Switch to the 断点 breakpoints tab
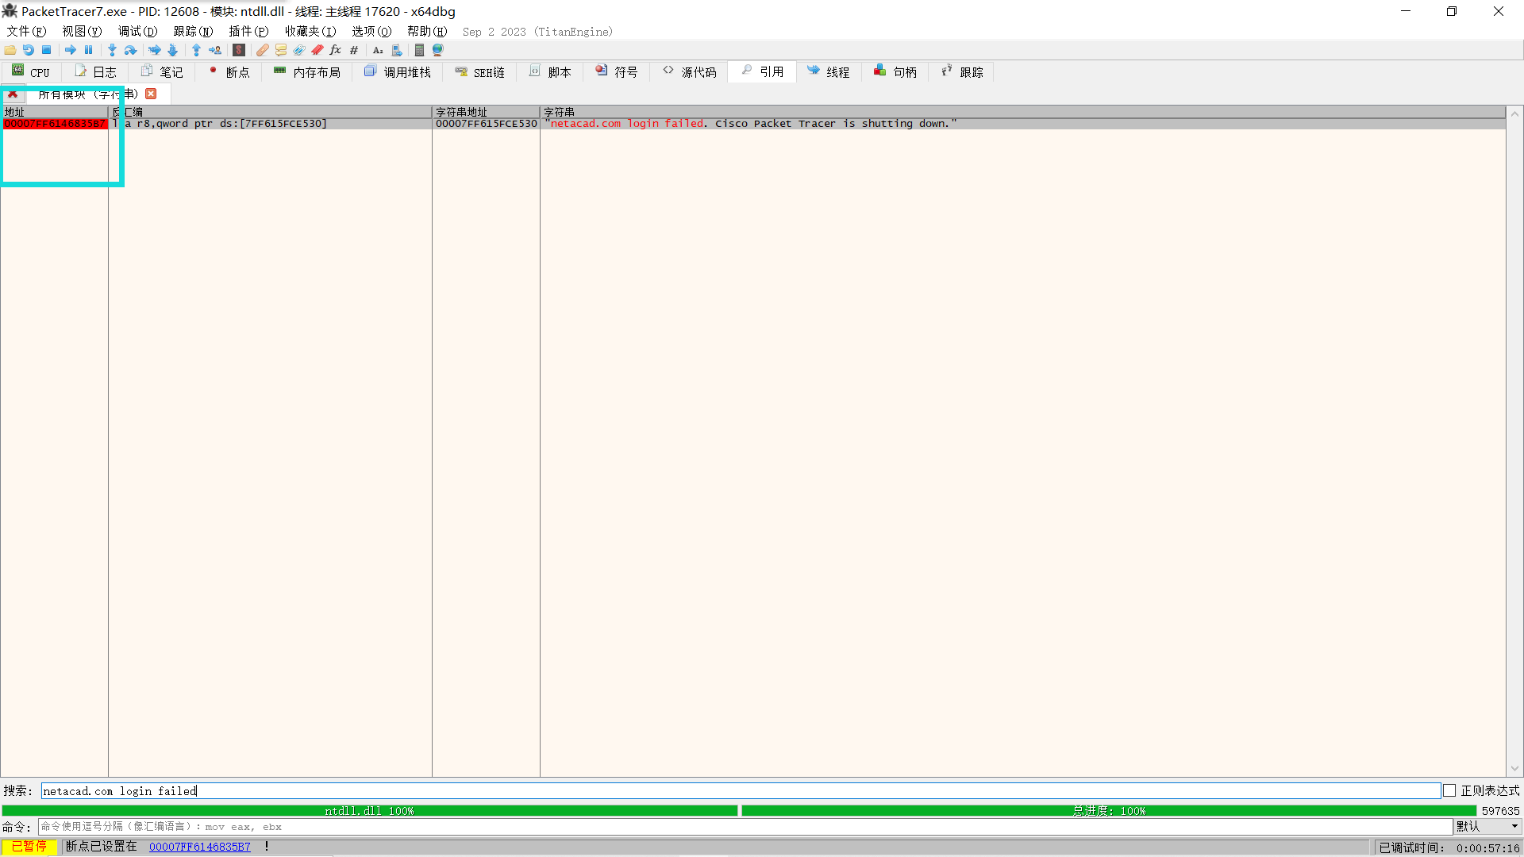Image resolution: width=1524 pixels, height=857 pixels. (x=229, y=72)
